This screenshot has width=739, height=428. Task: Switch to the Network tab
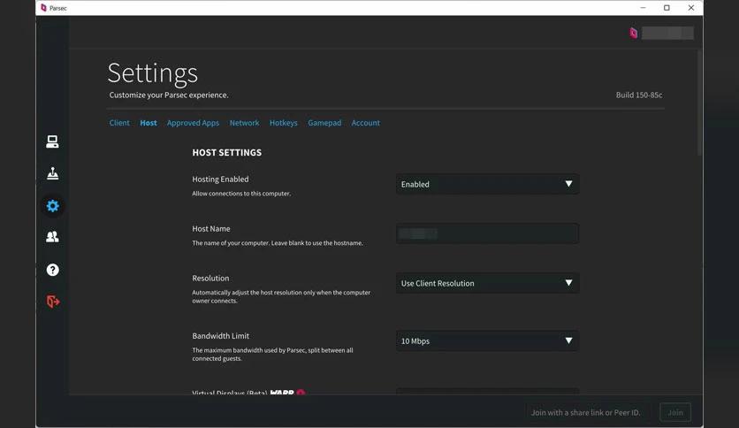coord(244,123)
